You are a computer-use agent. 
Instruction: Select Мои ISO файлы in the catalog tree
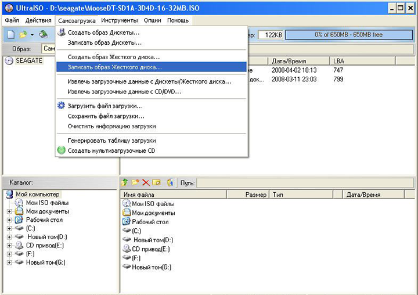coord(47,203)
